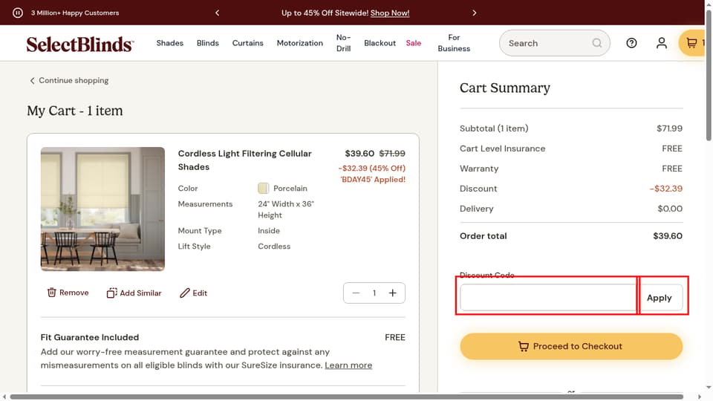Click Continue shopping link
713x401 pixels.
69,80
